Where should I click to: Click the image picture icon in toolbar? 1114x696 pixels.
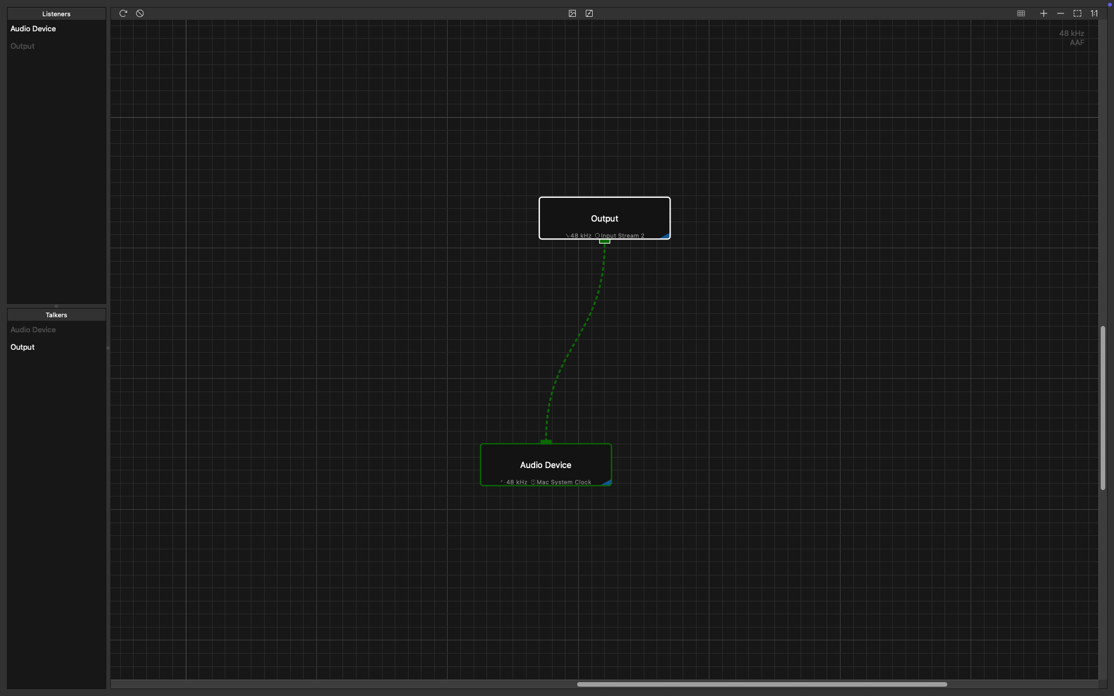tap(572, 13)
